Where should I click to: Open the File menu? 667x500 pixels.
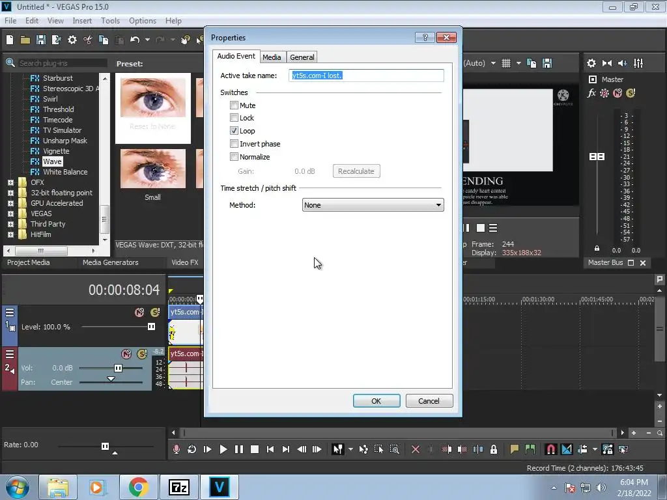click(x=10, y=20)
